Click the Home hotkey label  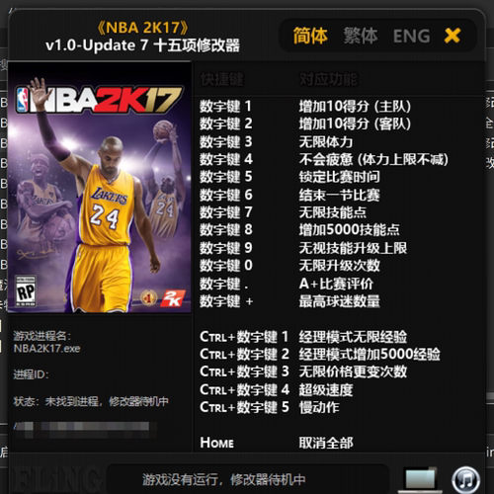pos(216,443)
